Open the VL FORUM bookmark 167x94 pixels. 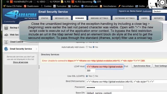pos(53,2)
